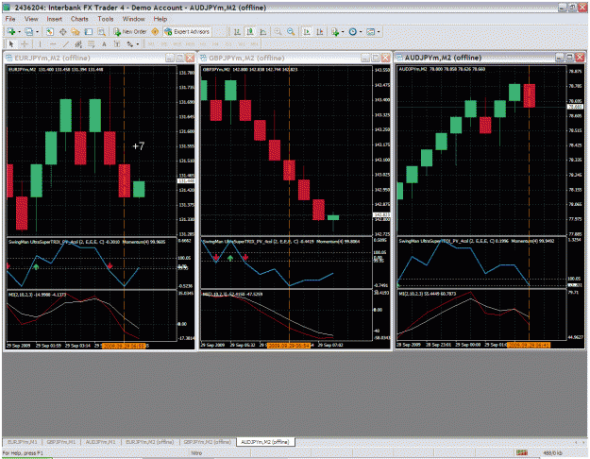The image size is (590, 459).
Task: Zoom in on the chart
Action: (278, 32)
